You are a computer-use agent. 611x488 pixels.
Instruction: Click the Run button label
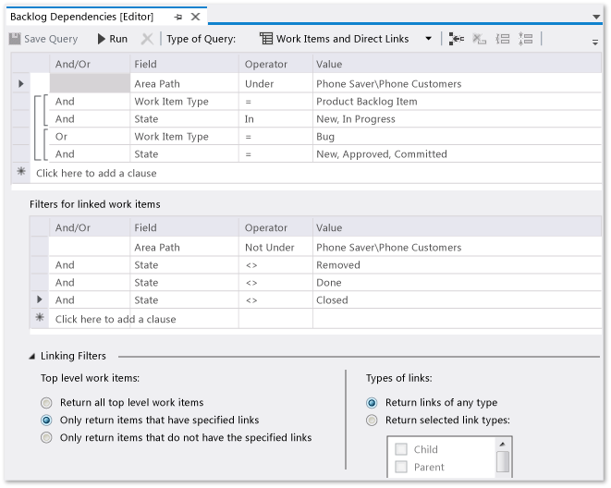pyautogui.click(x=118, y=39)
